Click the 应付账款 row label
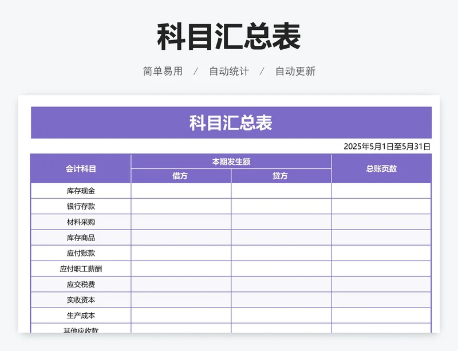The image size is (458, 351). click(x=81, y=253)
